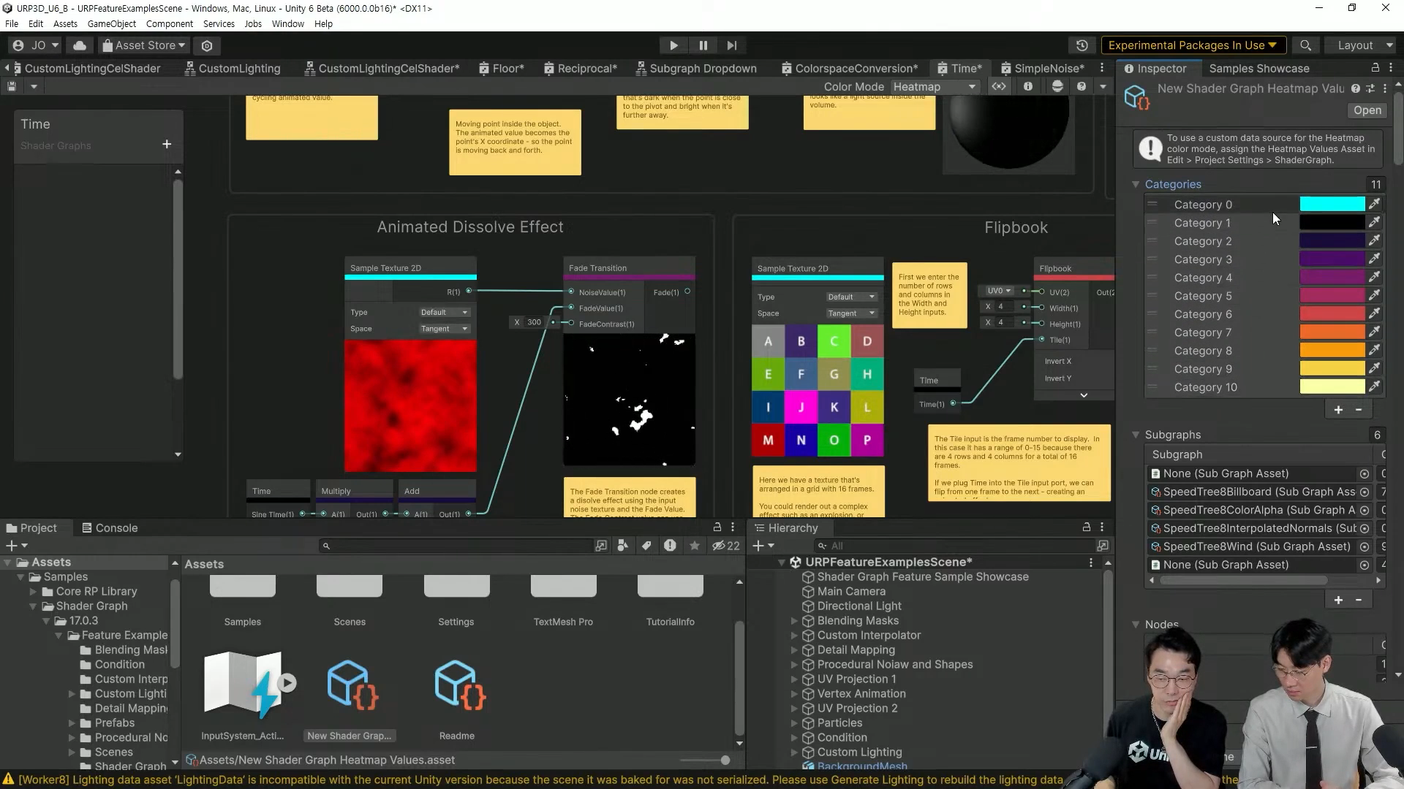This screenshot has height=789, width=1404.
Task: Collapse the Categories section foldout
Action: pyautogui.click(x=1136, y=184)
